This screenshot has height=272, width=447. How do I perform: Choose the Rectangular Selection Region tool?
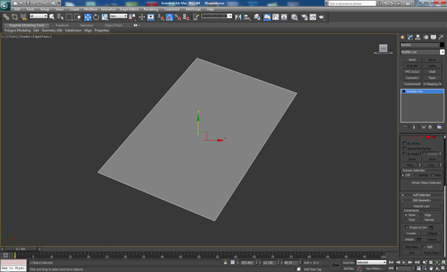(x=69, y=17)
